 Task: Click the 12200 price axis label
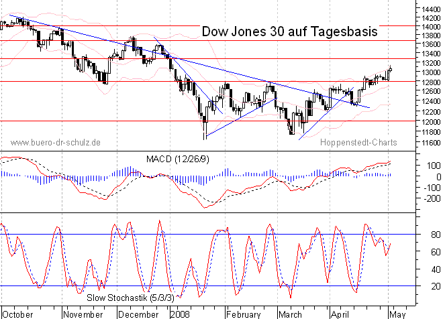(x=431, y=112)
